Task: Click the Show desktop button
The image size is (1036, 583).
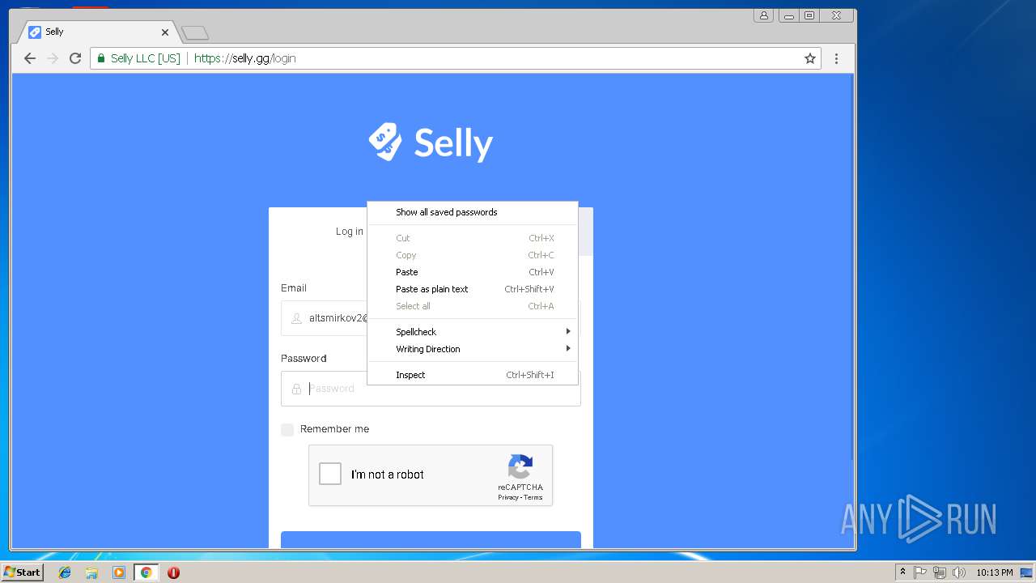Action: pos(1026,572)
